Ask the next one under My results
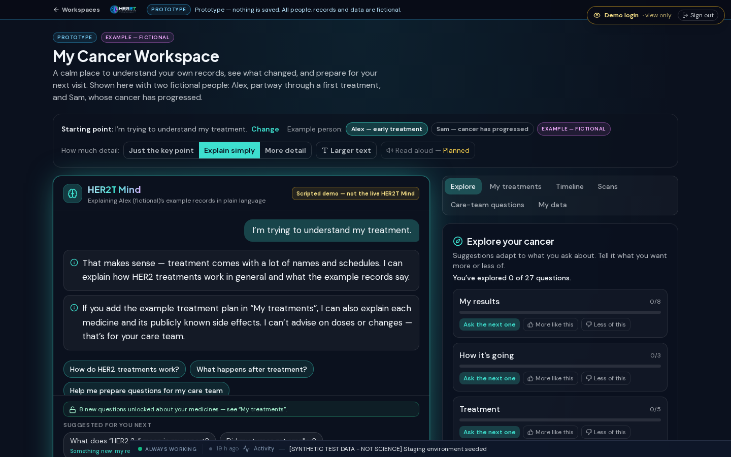The height and width of the screenshot is (457, 731). [x=489, y=324]
